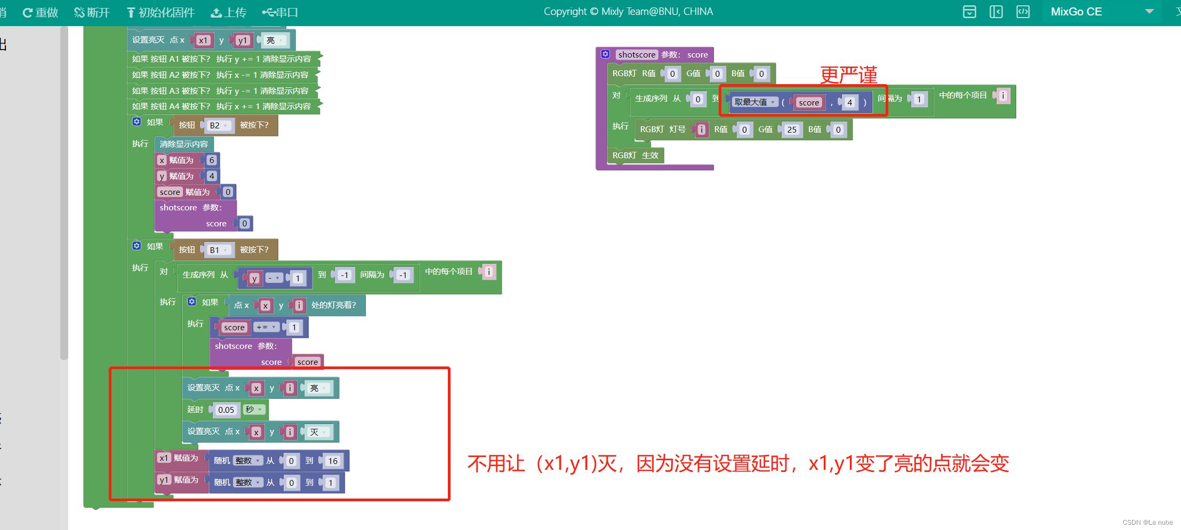Click the 如果 按钮 A1 被按下 collapsed block
The width and height of the screenshot is (1181, 530).
tap(223, 59)
